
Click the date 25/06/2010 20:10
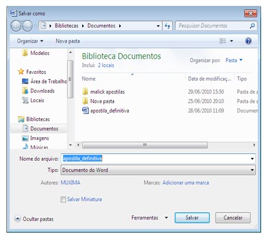[206, 101]
